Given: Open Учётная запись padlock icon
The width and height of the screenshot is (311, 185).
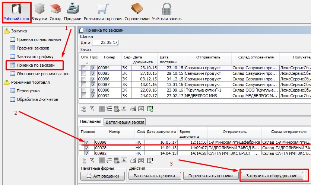Looking at the screenshot, I should click(167, 11).
